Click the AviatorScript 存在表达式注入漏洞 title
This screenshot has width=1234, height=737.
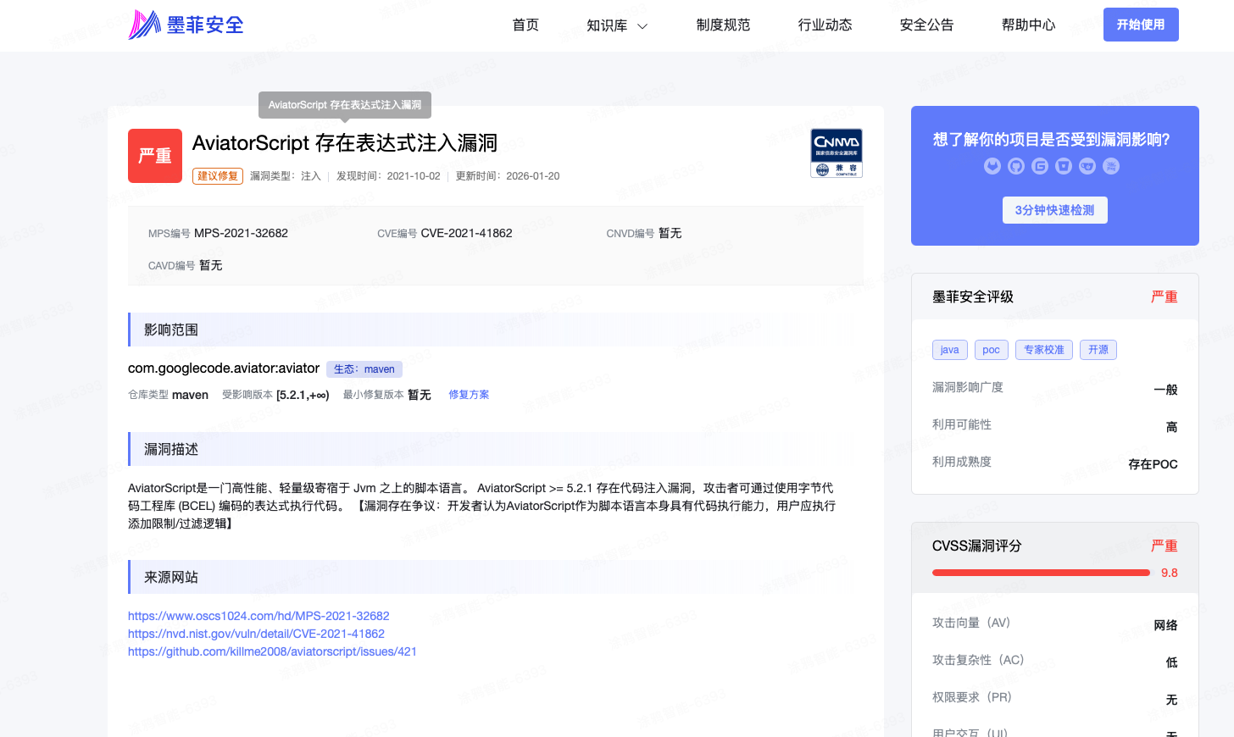345,143
